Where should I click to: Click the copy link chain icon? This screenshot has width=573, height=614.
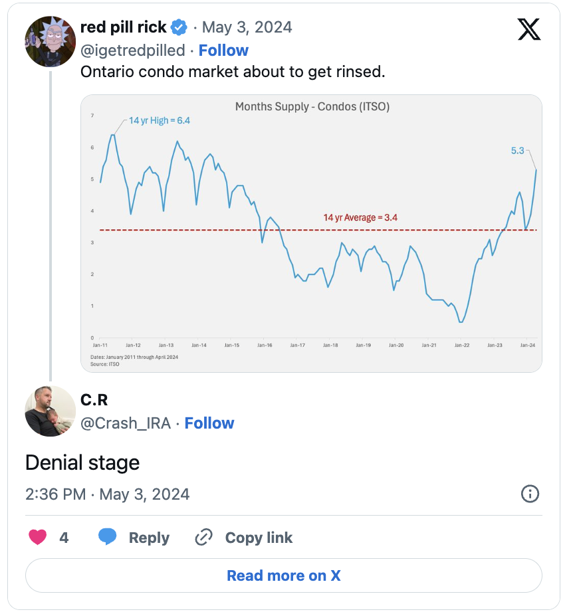click(203, 537)
